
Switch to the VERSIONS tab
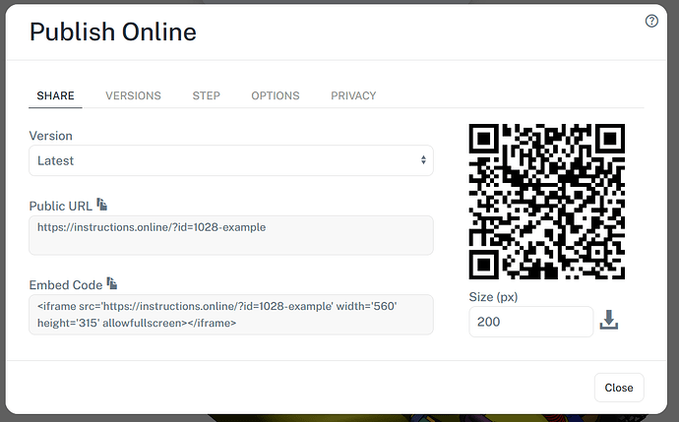[134, 95]
